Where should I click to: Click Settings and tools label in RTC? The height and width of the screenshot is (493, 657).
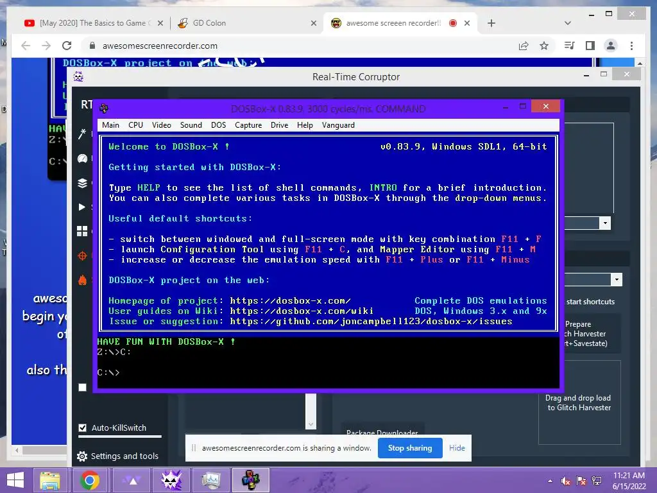click(x=124, y=456)
